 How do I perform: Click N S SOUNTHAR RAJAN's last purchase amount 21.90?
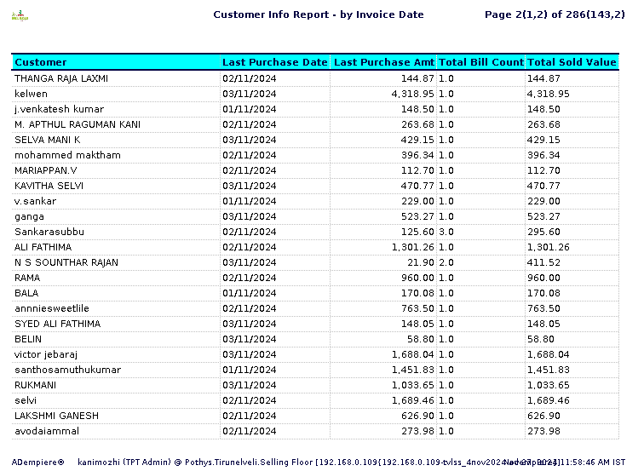click(420, 262)
